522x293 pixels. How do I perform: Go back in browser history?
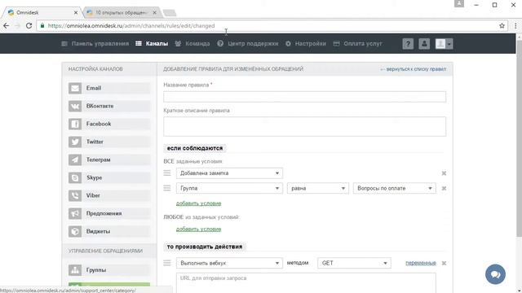tap(7, 25)
